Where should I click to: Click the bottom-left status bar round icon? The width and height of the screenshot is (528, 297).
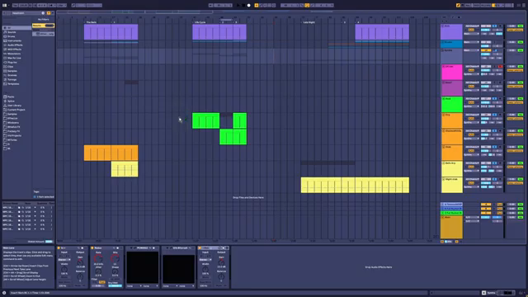(4, 293)
